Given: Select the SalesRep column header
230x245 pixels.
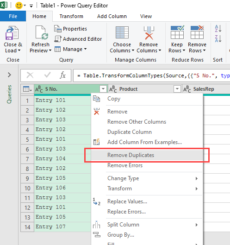Looking at the screenshot, I should 206,89.
